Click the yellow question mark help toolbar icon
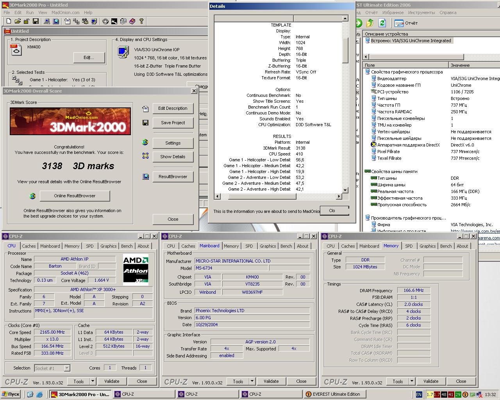The height and width of the screenshot is (400, 500). [x=141, y=21]
